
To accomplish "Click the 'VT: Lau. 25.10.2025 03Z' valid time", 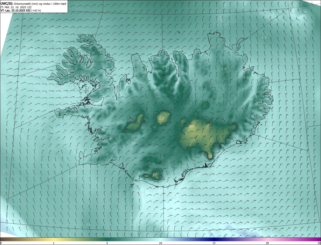I will [x=16, y=11].
